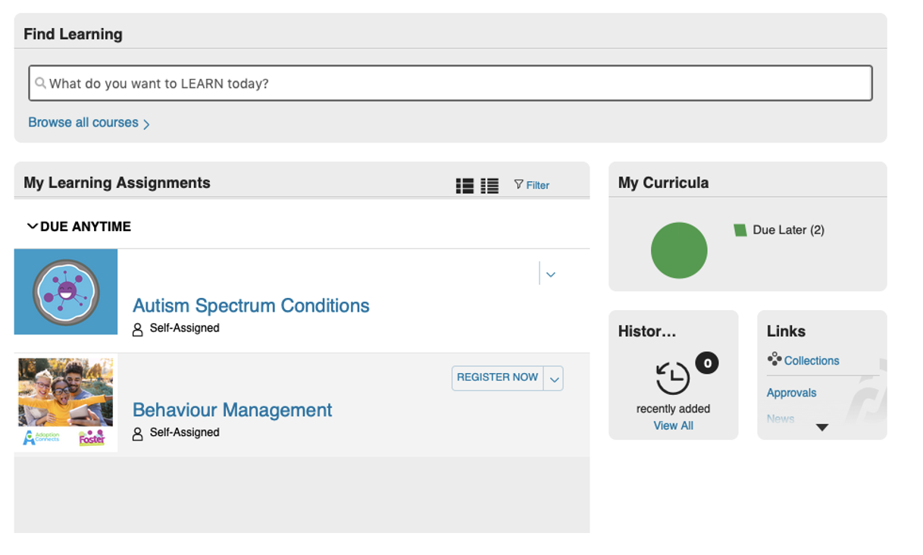The image size is (923, 555).
Task: Click the person icon under Behaviour Management
Action: [138, 434]
